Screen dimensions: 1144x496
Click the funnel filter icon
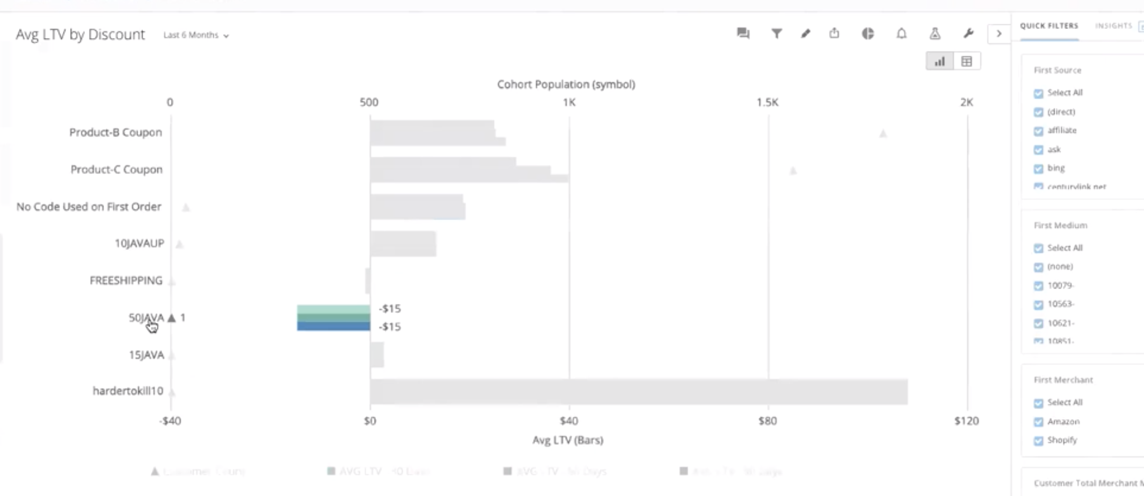point(776,34)
